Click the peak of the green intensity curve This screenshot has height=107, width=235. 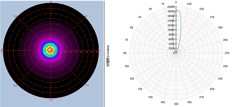tap(177, 10)
